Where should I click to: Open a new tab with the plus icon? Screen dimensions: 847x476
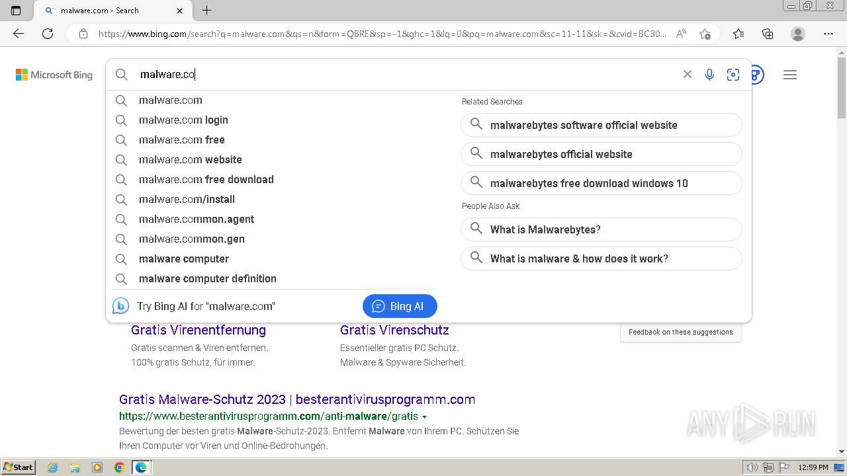[206, 11]
